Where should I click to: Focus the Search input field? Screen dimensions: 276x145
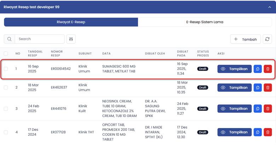point(40,39)
